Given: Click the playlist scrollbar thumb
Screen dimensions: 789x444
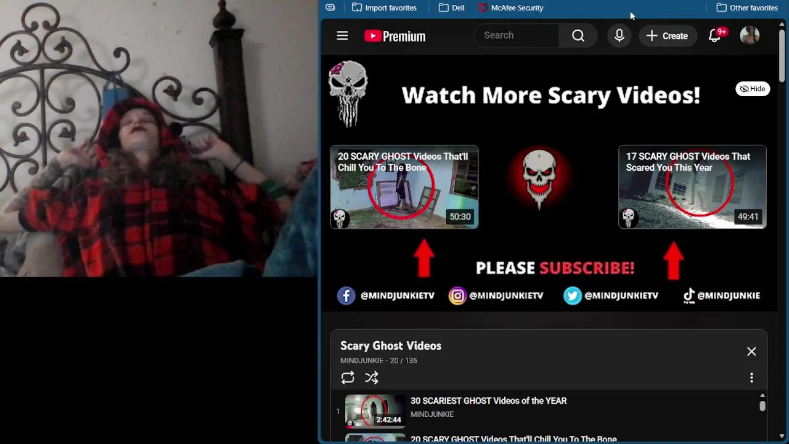Looking at the screenshot, I should click(762, 406).
